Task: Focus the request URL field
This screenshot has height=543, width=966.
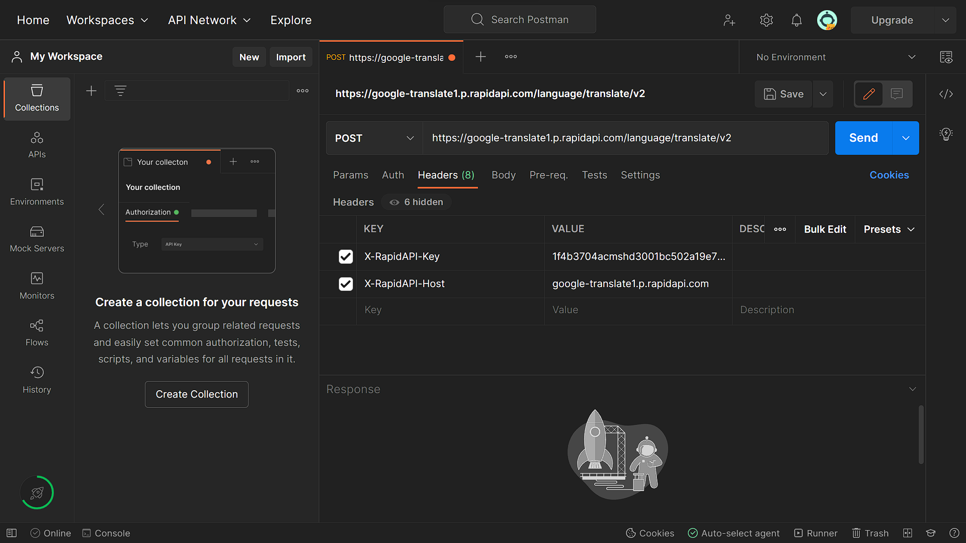Action: pos(625,138)
